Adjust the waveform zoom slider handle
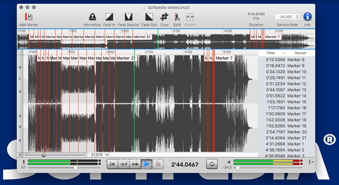339x185 pixels. point(44,155)
